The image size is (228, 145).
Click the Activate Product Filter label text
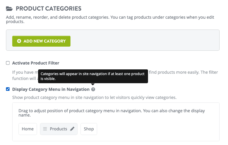pos(36,63)
